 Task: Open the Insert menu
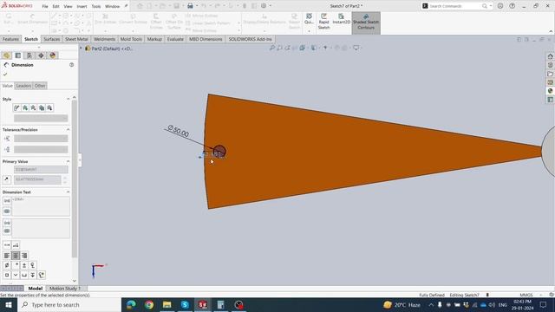point(82,6)
